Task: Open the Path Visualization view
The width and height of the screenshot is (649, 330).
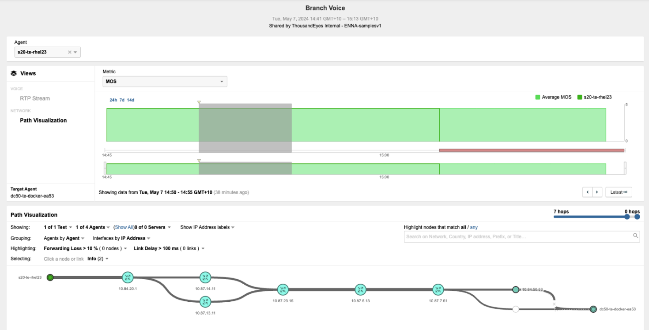Action: click(x=43, y=120)
